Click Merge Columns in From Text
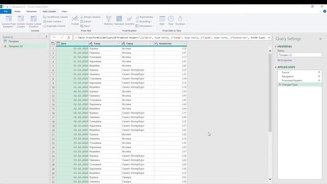Image resolution: width=327 pixels, height=184 pixels. tap(90, 17)
